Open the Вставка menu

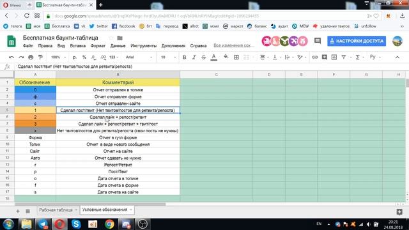click(78, 45)
